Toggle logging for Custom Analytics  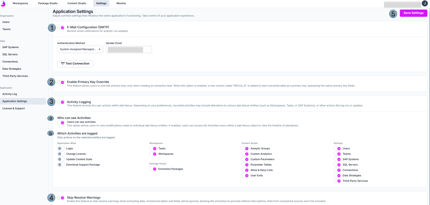tap(245, 154)
